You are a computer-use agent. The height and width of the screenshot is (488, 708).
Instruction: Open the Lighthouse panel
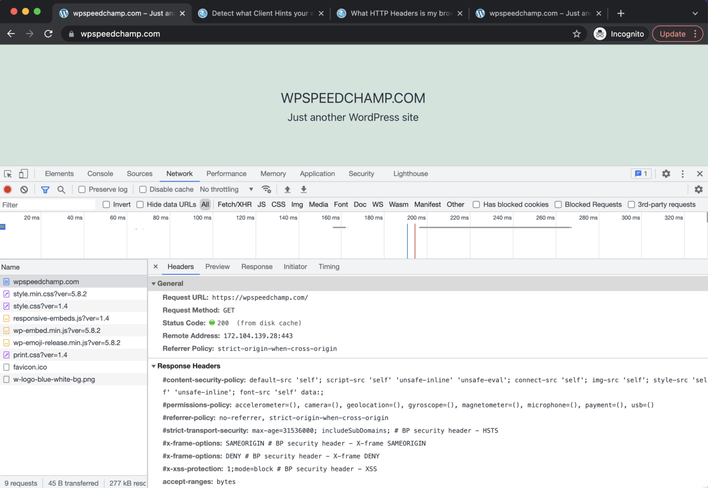click(x=410, y=173)
